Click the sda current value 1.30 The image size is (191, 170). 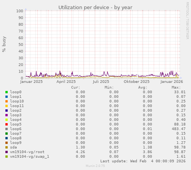click(x=80, y=147)
